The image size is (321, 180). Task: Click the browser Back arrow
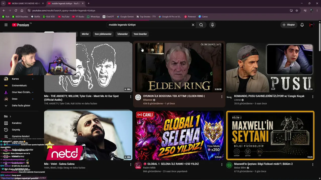[4, 10]
